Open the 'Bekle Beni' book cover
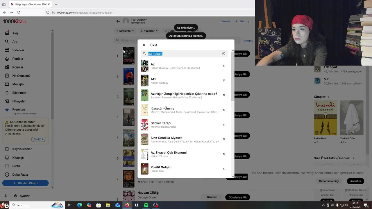The height and width of the screenshot is (209, 372). coord(325,118)
